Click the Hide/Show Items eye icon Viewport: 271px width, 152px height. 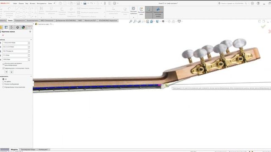point(163,22)
